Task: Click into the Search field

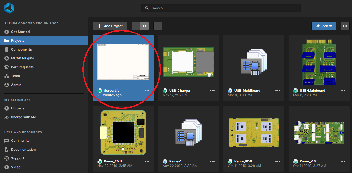Action: (x=221, y=8)
